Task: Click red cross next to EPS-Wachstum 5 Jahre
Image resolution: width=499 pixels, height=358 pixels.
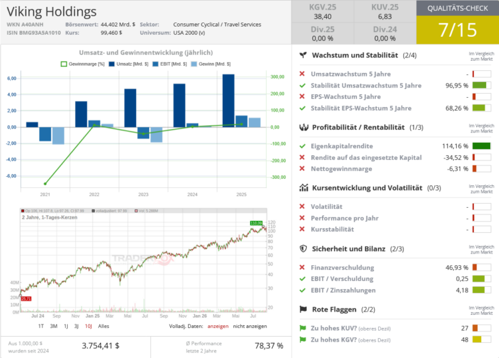Action: 302,96
